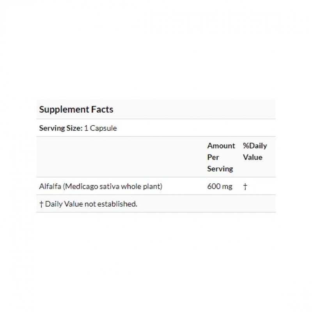The width and height of the screenshot is (312, 312).
Task: Click the word "Per" in column header
Action: pyautogui.click(x=213, y=157)
